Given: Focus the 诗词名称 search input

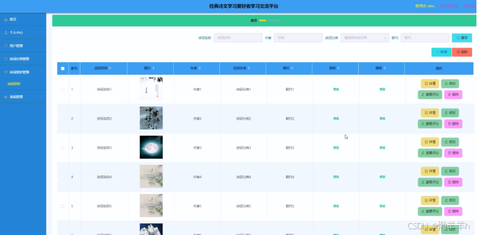Looking at the screenshot, I should point(238,38).
